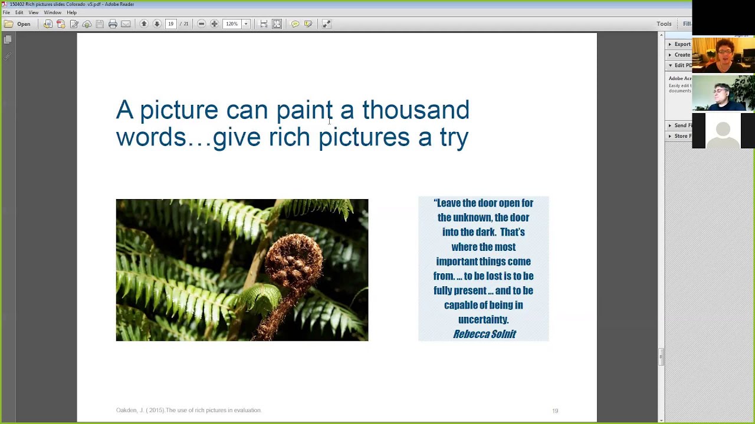
Task: Click the Tools pane scroll up arrow
Action: [x=662, y=35]
